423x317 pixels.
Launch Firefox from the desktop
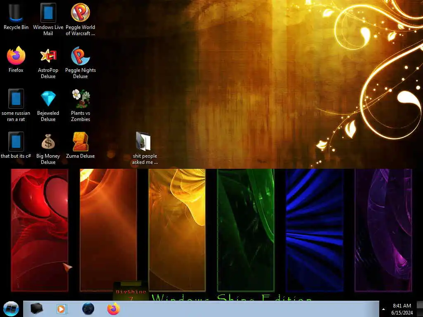16,59
